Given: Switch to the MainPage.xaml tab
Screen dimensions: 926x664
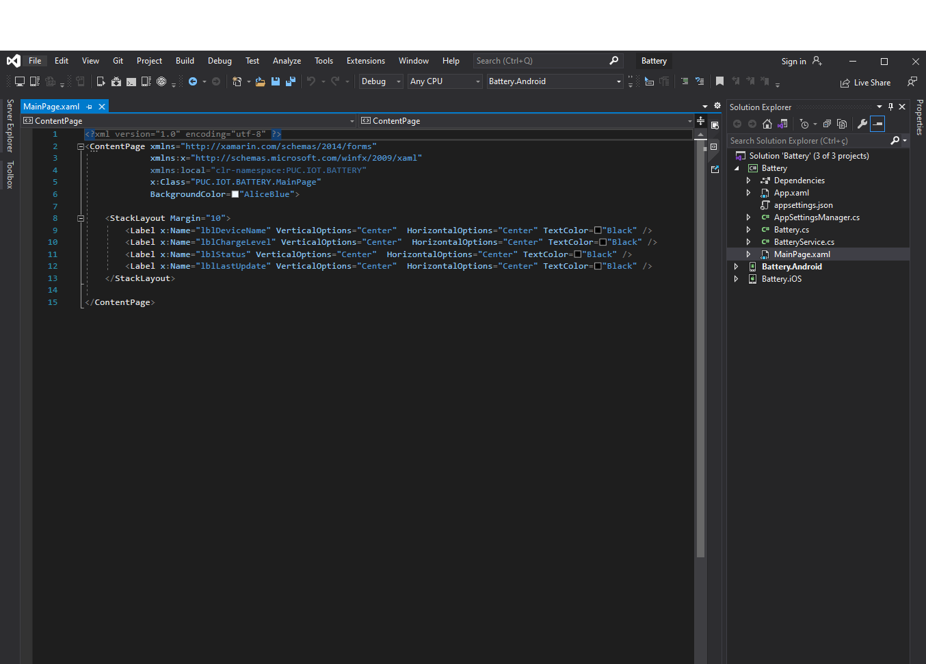Looking at the screenshot, I should (51, 106).
